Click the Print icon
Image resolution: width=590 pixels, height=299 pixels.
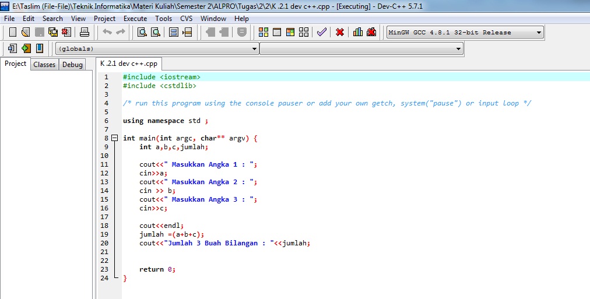pos(85,32)
